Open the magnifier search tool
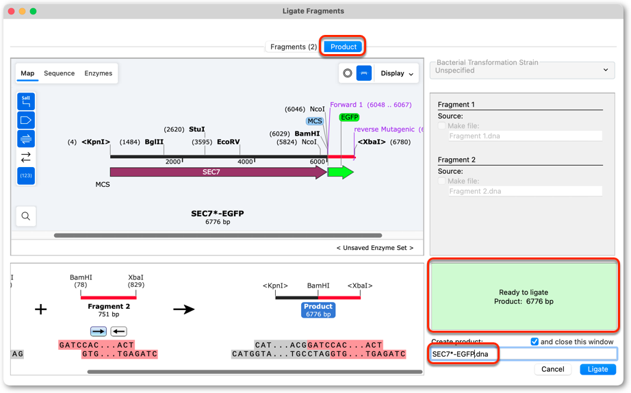Image resolution: width=631 pixels, height=393 pixels. pyautogui.click(x=26, y=216)
